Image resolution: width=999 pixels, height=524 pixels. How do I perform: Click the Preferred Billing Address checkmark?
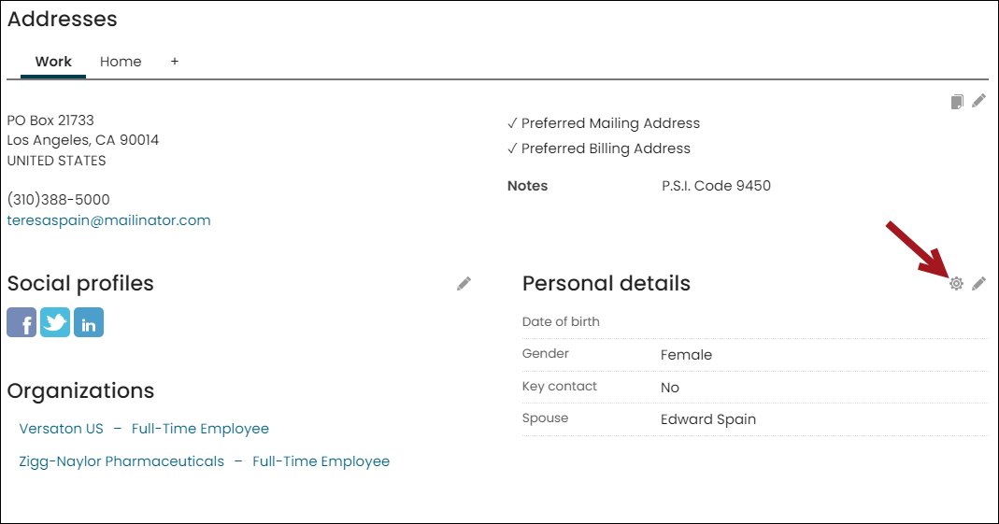coord(512,149)
